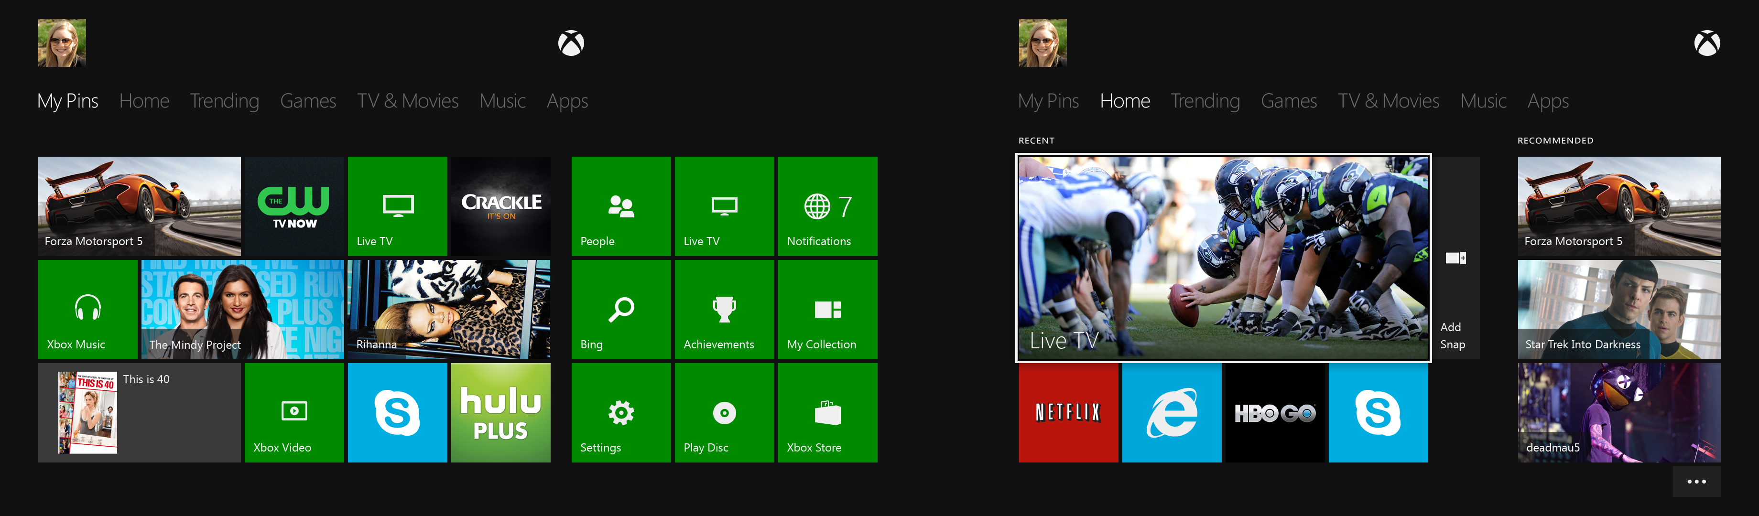The image size is (1759, 516).
Task: Open the Xbox Store tile
Action: pos(827,412)
